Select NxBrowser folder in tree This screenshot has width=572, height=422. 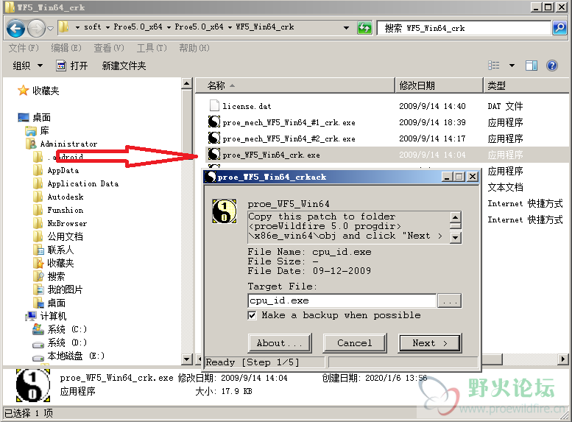[x=60, y=223]
